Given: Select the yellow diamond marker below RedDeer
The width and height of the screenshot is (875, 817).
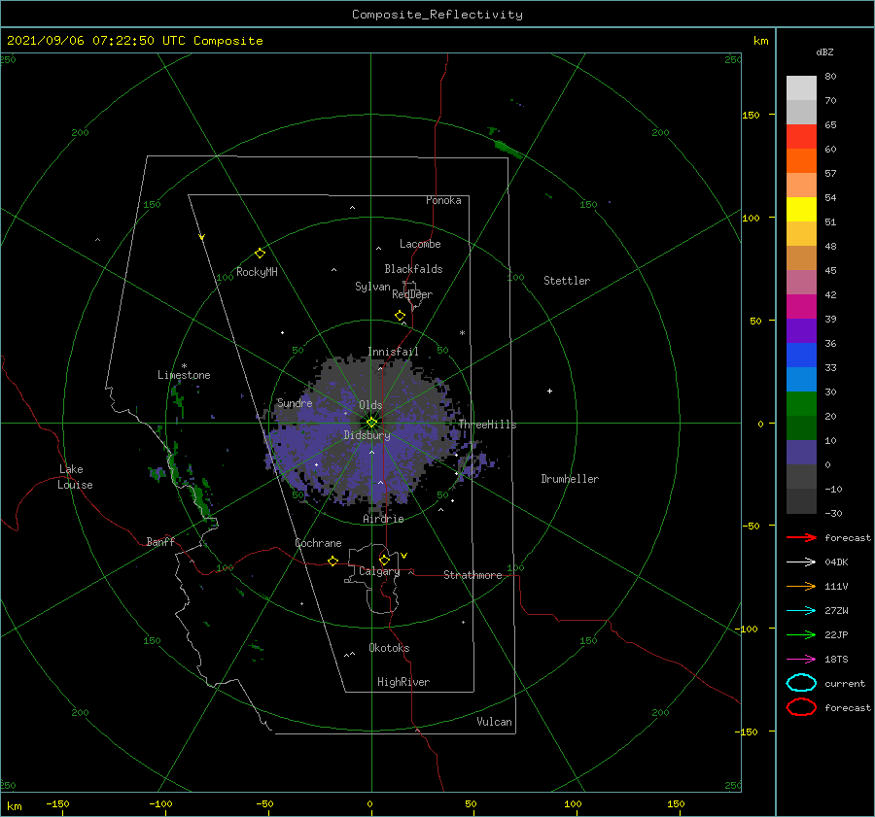Looking at the screenshot, I should [401, 316].
